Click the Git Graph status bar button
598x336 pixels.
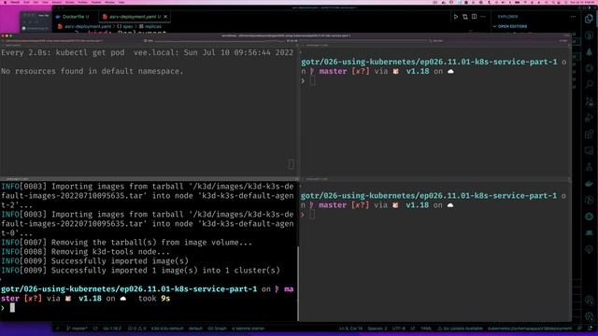click(217, 329)
